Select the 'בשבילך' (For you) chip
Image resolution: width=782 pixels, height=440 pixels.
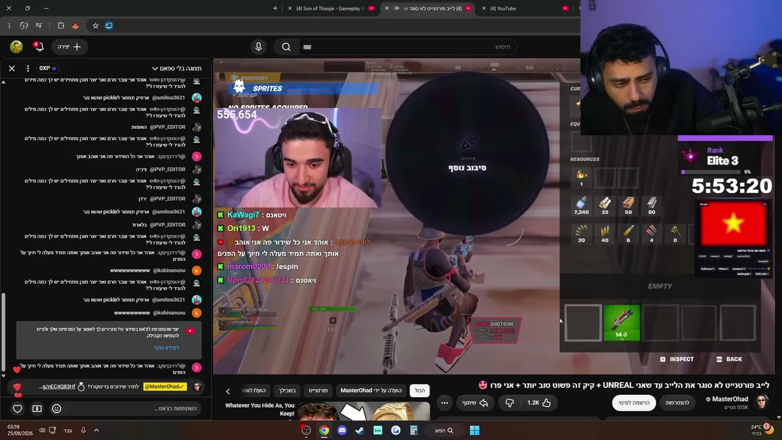(287, 391)
